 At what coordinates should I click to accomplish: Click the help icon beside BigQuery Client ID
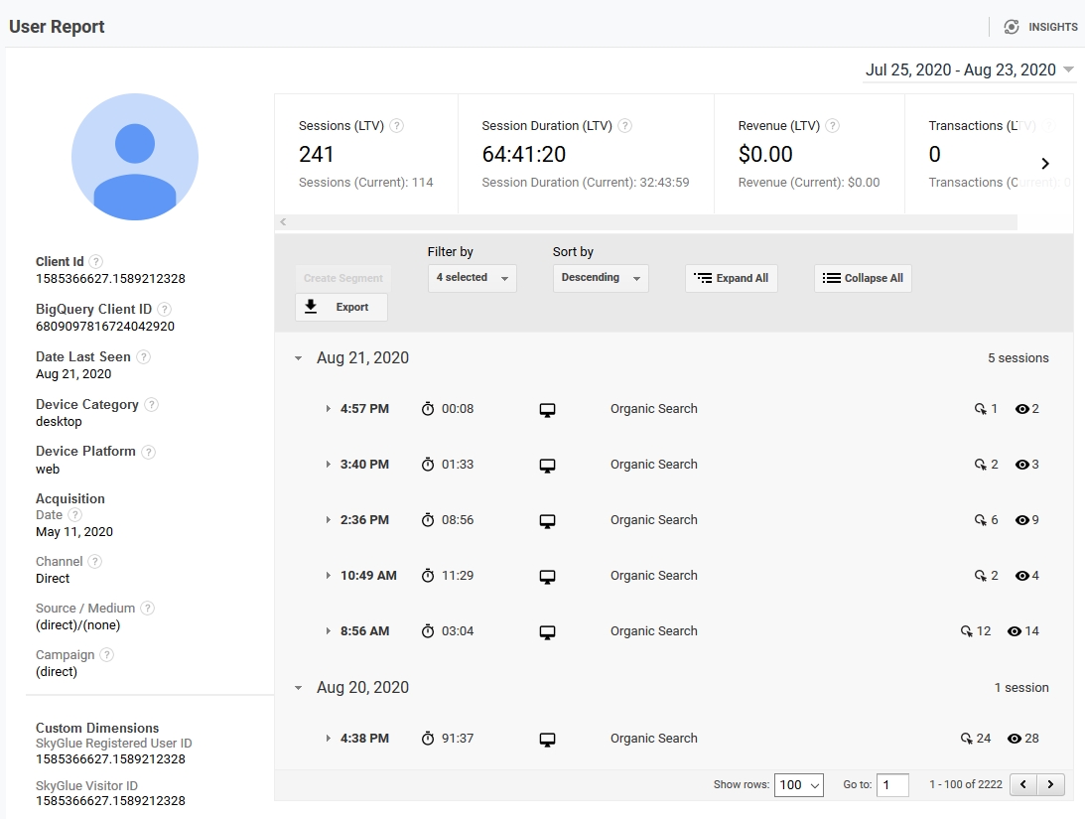(x=164, y=309)
